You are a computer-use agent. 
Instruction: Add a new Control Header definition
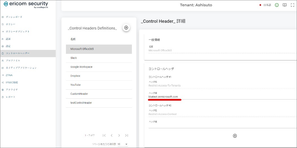tap(126, 28)
